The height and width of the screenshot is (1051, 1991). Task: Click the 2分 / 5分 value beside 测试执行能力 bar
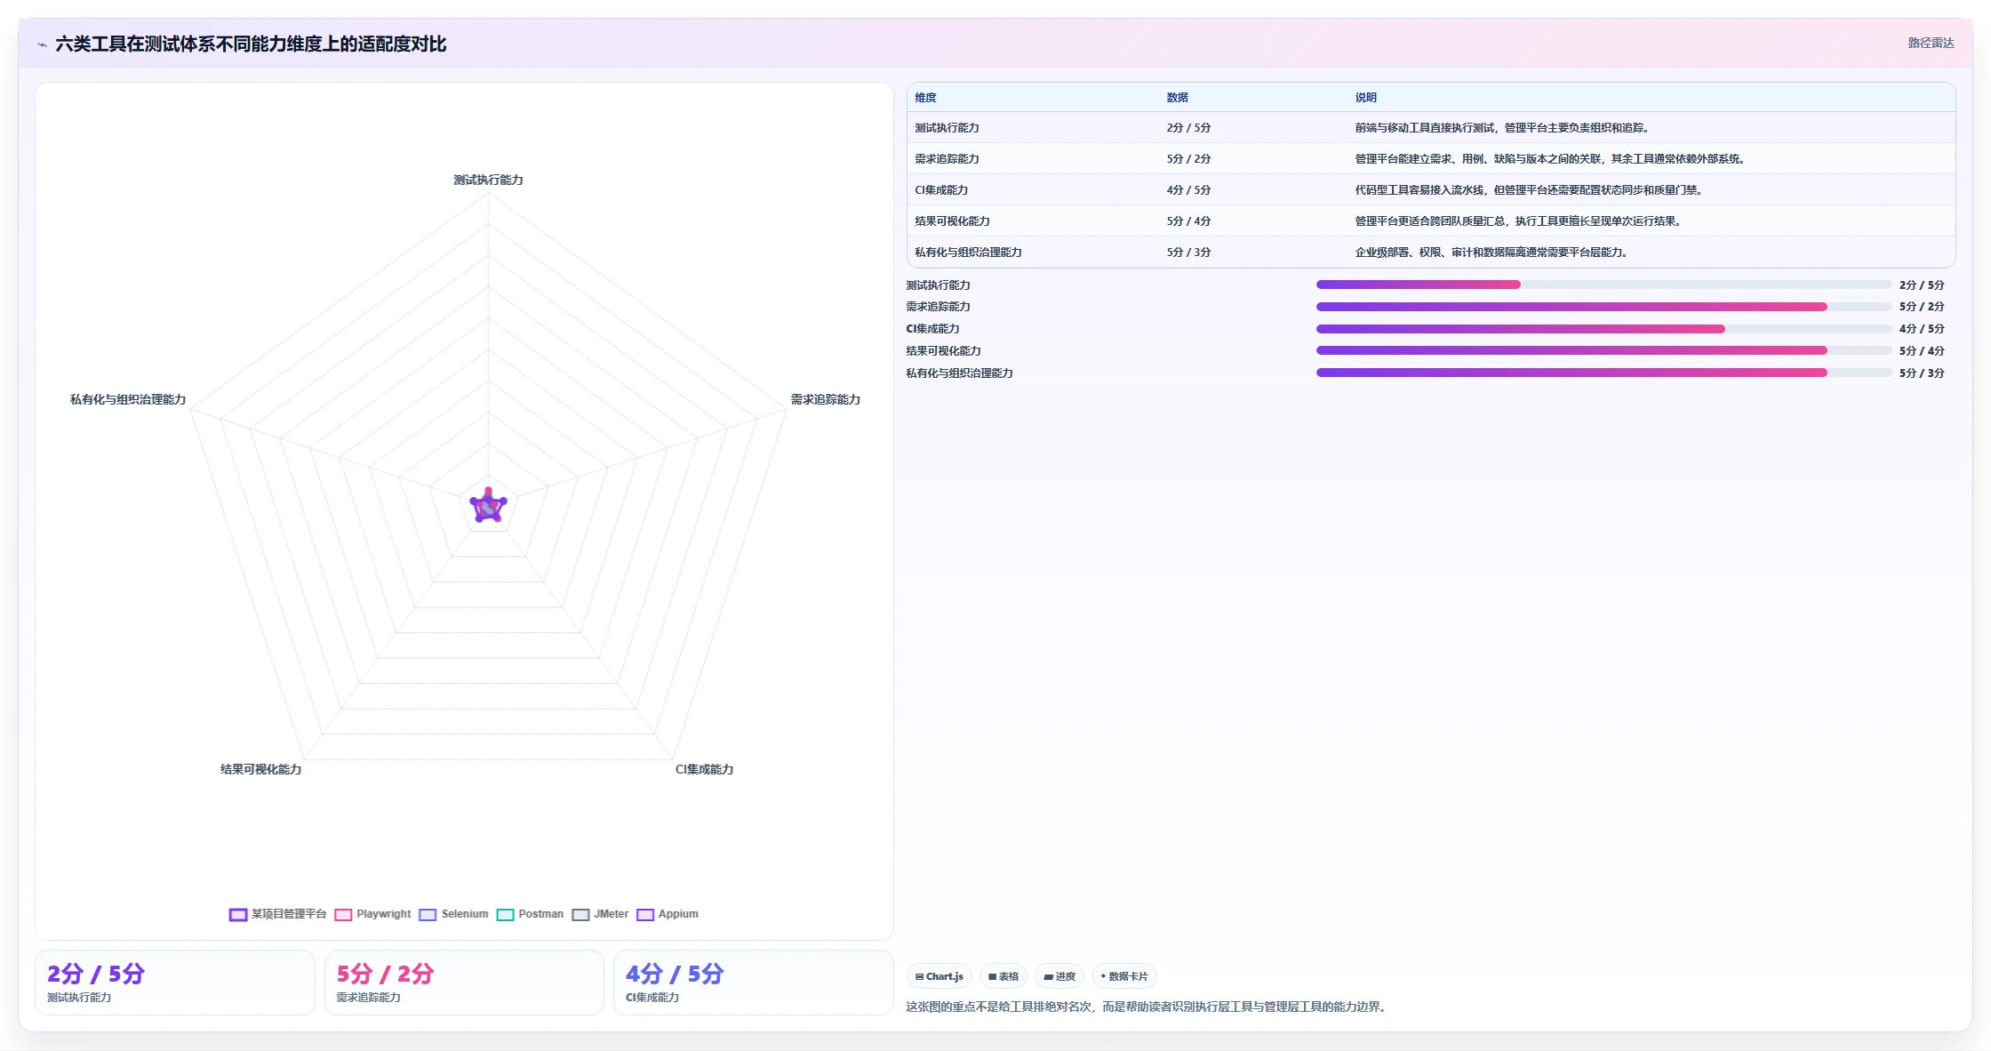[1922, 285]
